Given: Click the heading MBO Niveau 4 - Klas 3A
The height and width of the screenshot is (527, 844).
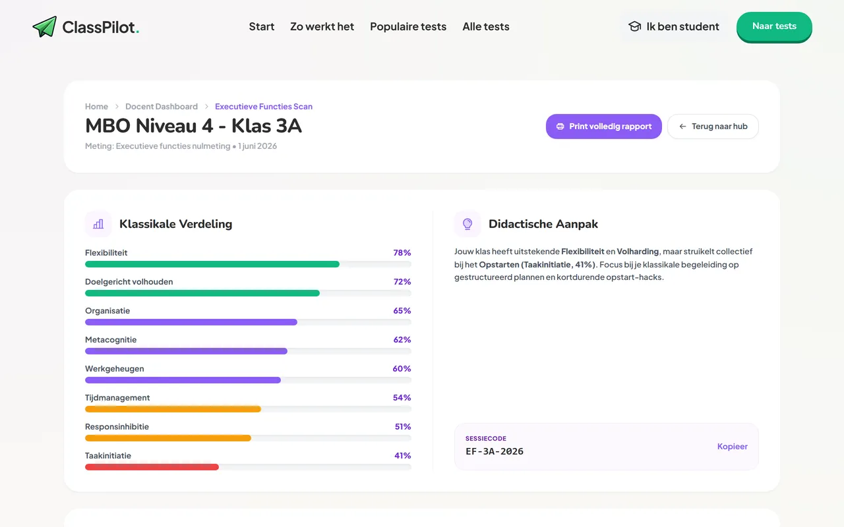Looking at the screenshot, I should point(193,125).
